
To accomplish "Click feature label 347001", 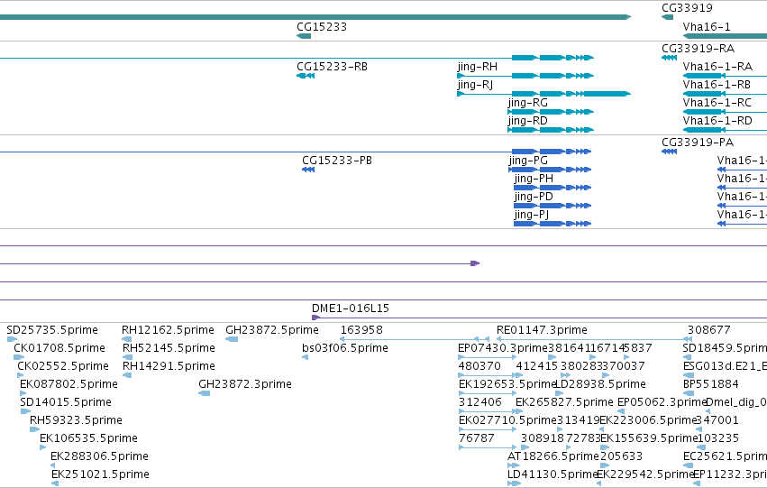I will (717, 420).
